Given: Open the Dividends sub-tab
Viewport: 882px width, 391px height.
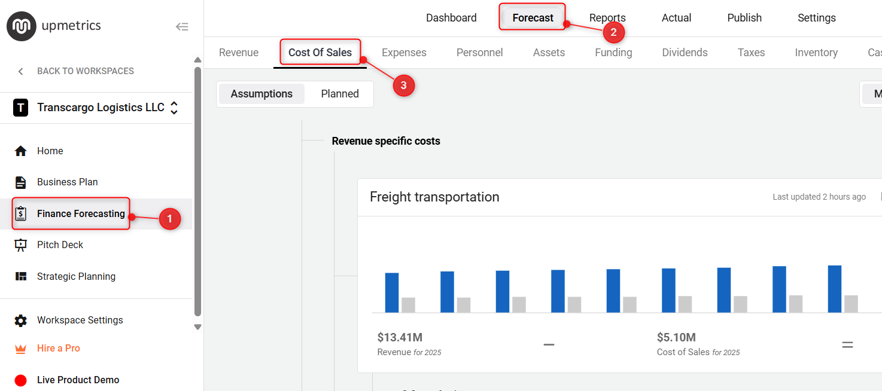Looking at the screenshot, I should [x=685, y=53].
